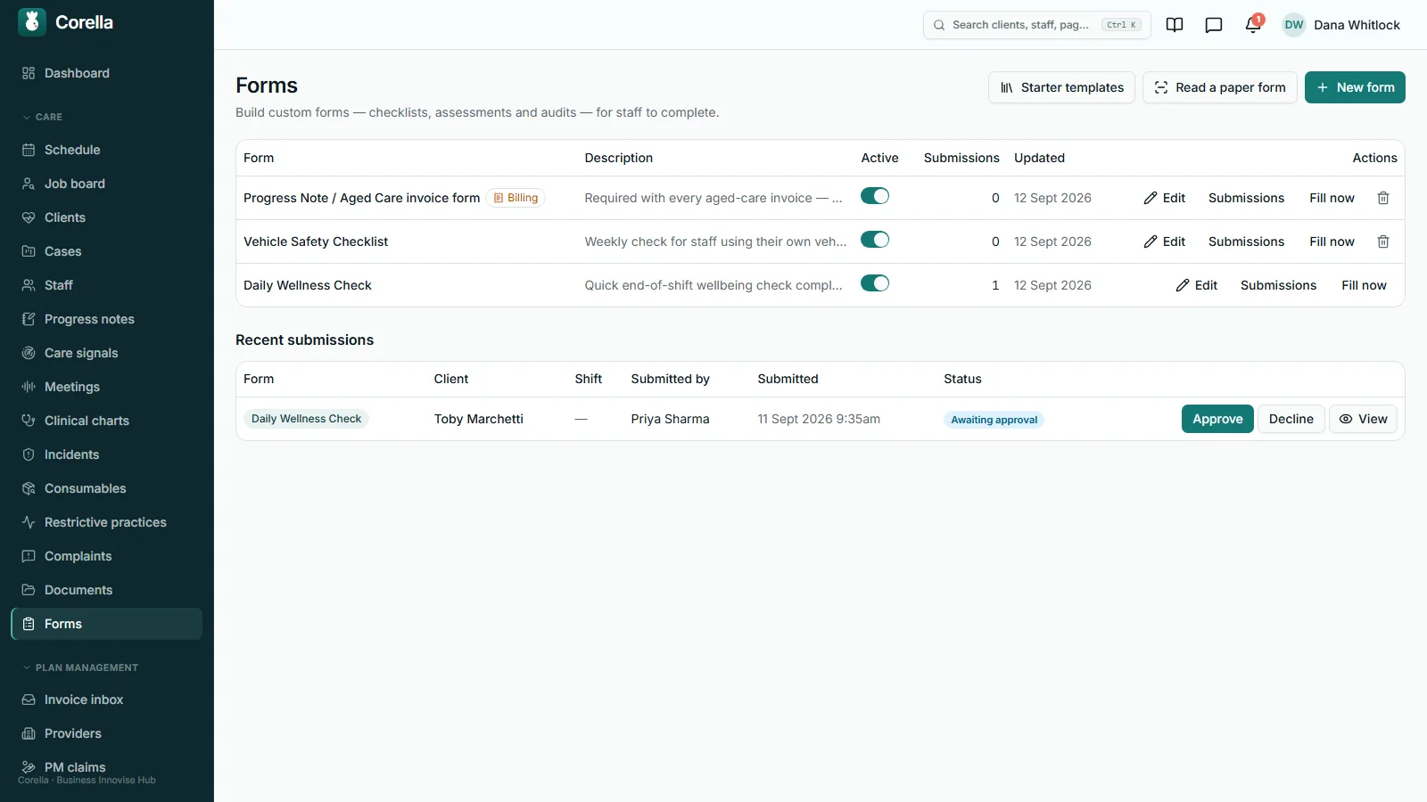Collapse the CARE sidebar section
This screenshot has width=1427, height=802.
42,117
